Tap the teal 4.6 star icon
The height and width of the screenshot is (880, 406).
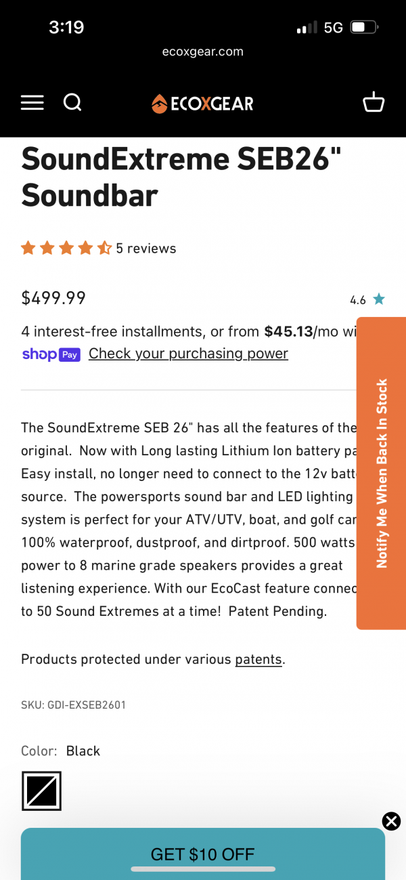click(x=379, y=299)
